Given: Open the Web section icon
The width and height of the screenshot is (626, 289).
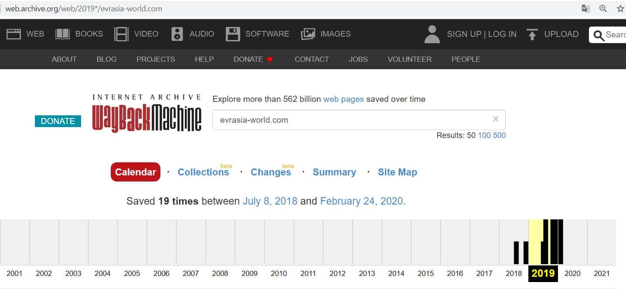Looking at the screenshot, I should point(14,34).
